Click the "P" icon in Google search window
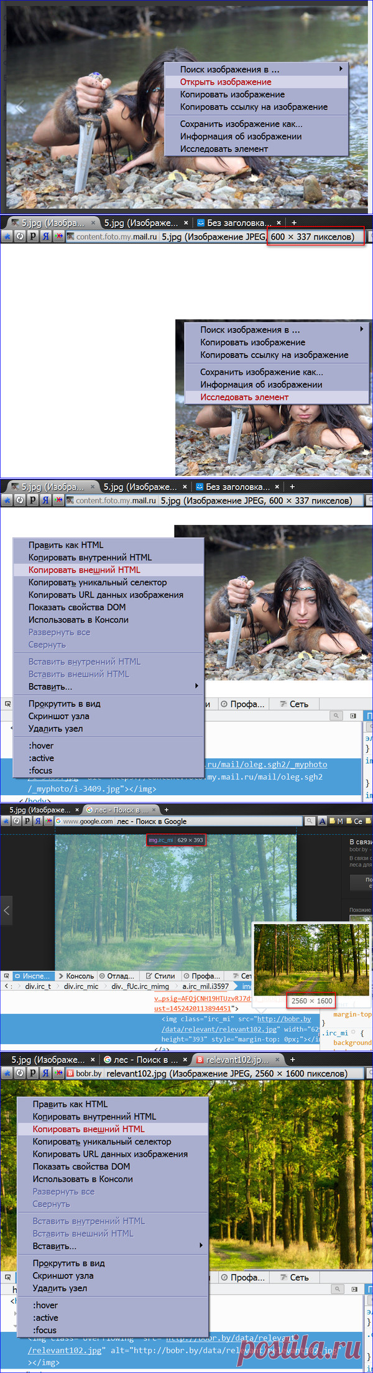The width and height of the screenshot is (373, 1373). (x=27, y=821)
